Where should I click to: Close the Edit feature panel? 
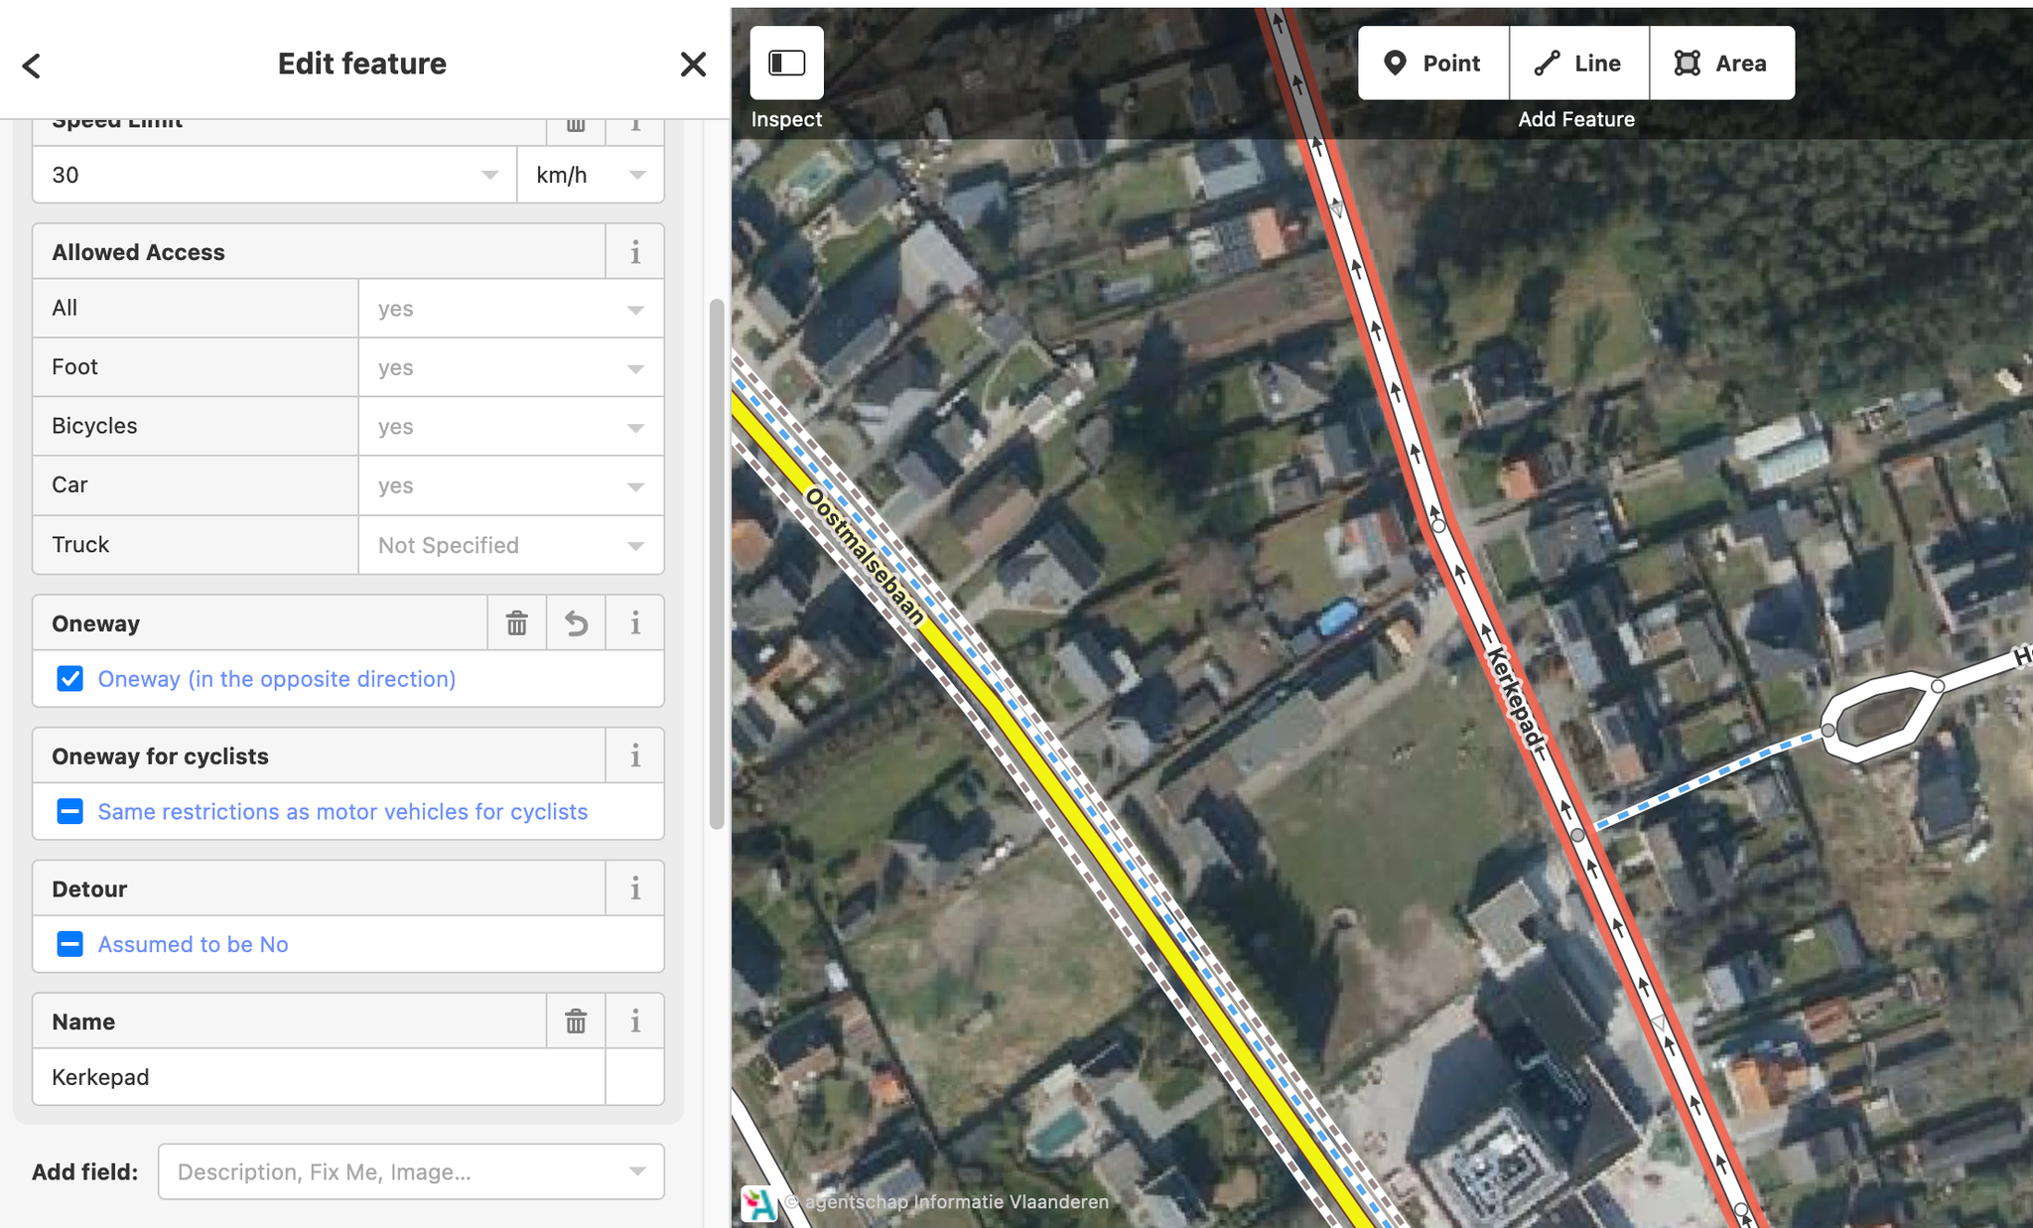pyautogui.click(x=693, y=64)
